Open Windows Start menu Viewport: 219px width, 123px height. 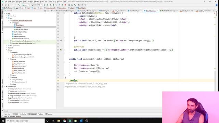(3, 121)
